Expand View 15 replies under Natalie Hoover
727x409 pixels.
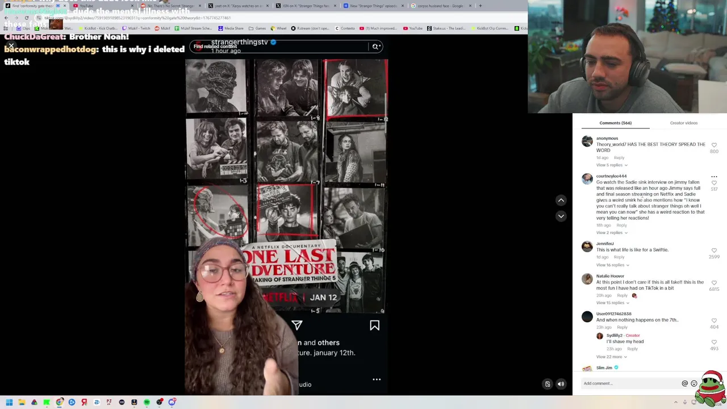coord(612,303)
